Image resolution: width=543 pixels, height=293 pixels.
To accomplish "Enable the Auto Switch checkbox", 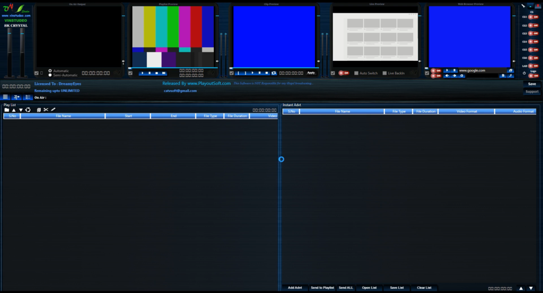I will (x=356, y=73).
